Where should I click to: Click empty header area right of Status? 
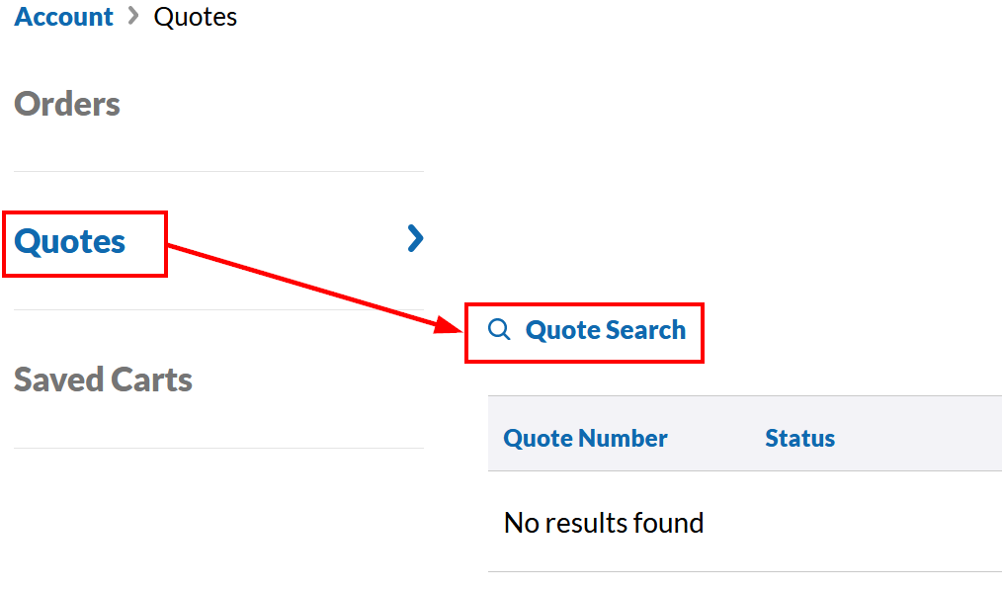coord(919,438)
